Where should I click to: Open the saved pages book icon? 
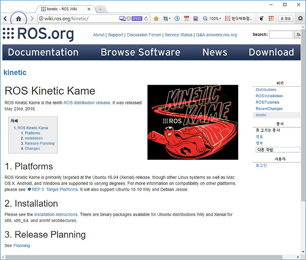click(196, 18)
